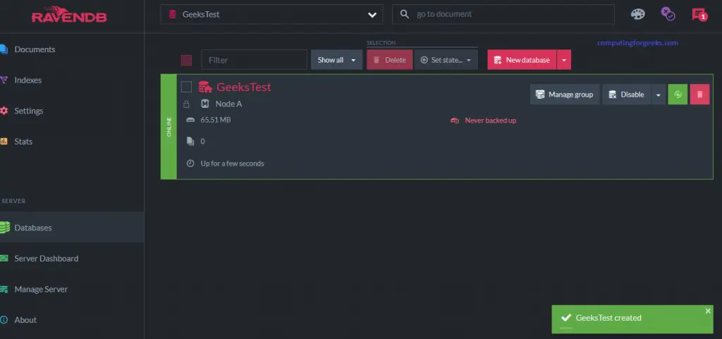
Task: Click the RavenDB logo
Action: [69, 15]
